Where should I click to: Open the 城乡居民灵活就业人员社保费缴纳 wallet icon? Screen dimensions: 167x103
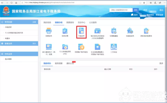point(97,31)
